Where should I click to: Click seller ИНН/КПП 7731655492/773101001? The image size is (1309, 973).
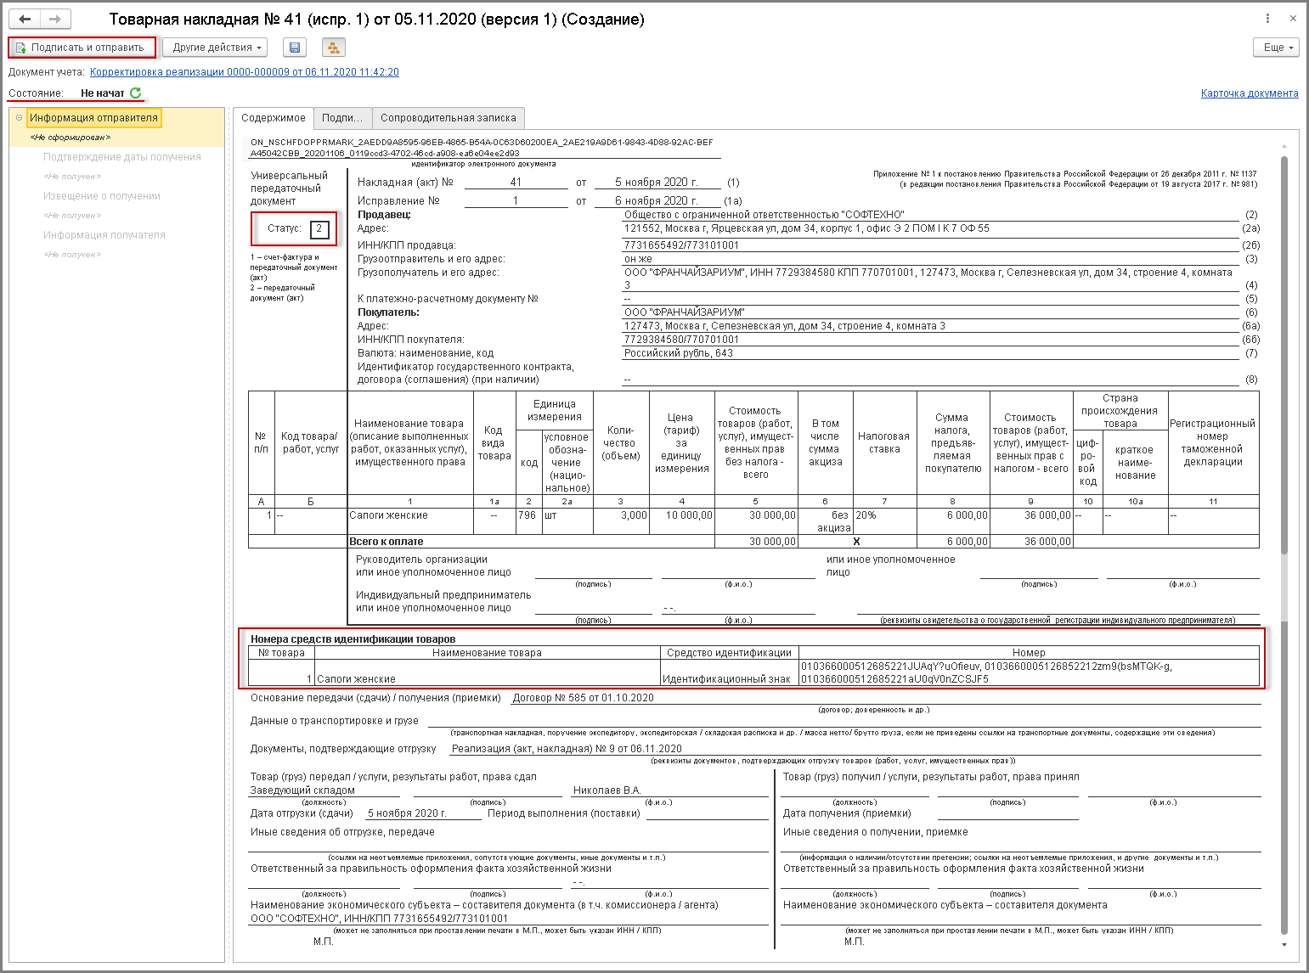pos(681,245)
